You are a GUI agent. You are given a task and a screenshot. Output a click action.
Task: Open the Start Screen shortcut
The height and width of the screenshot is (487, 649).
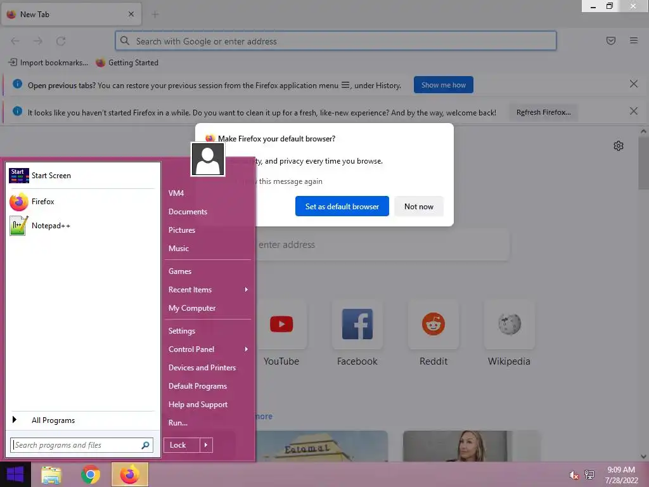click(x=83, y=176)
